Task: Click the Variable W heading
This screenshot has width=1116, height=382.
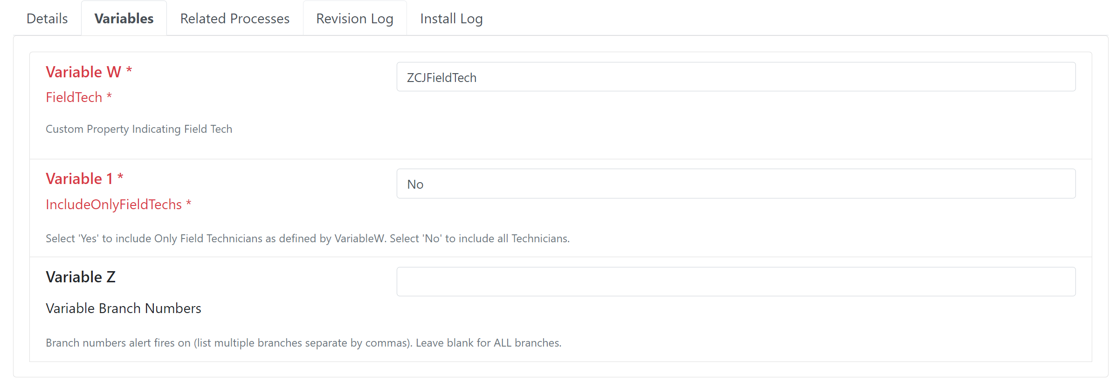Action: [x=83, y=72]
